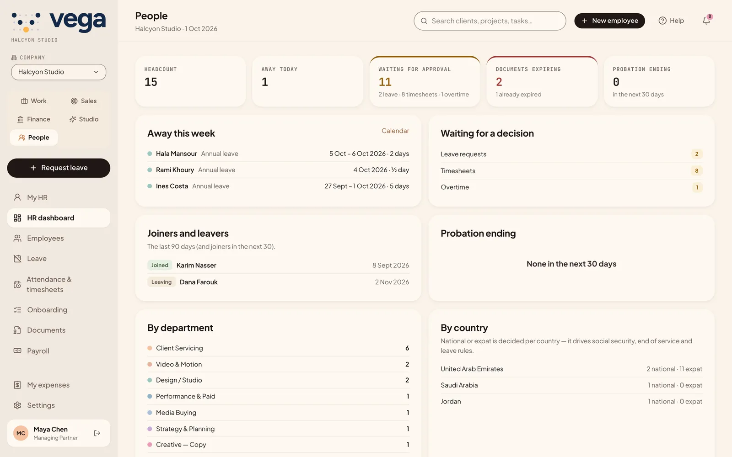Open Leave requests row in Waiting for a decision
This screenshot has height=457, width=732.
(x=571, y=154)
